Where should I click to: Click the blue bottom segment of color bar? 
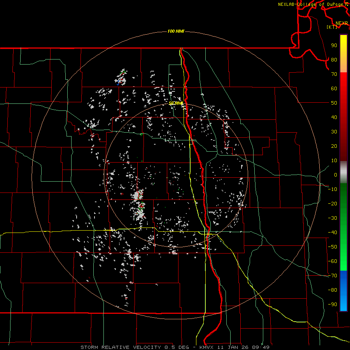343,290
